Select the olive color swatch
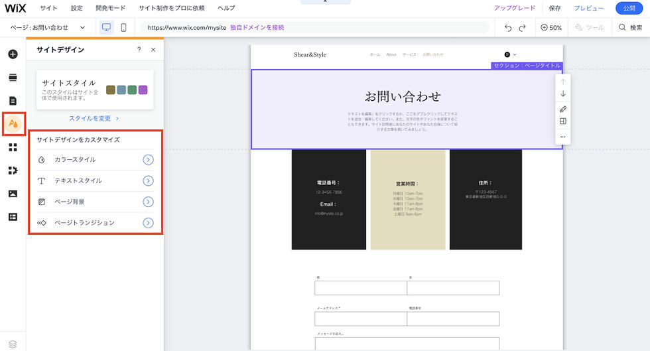 (111, 90)
